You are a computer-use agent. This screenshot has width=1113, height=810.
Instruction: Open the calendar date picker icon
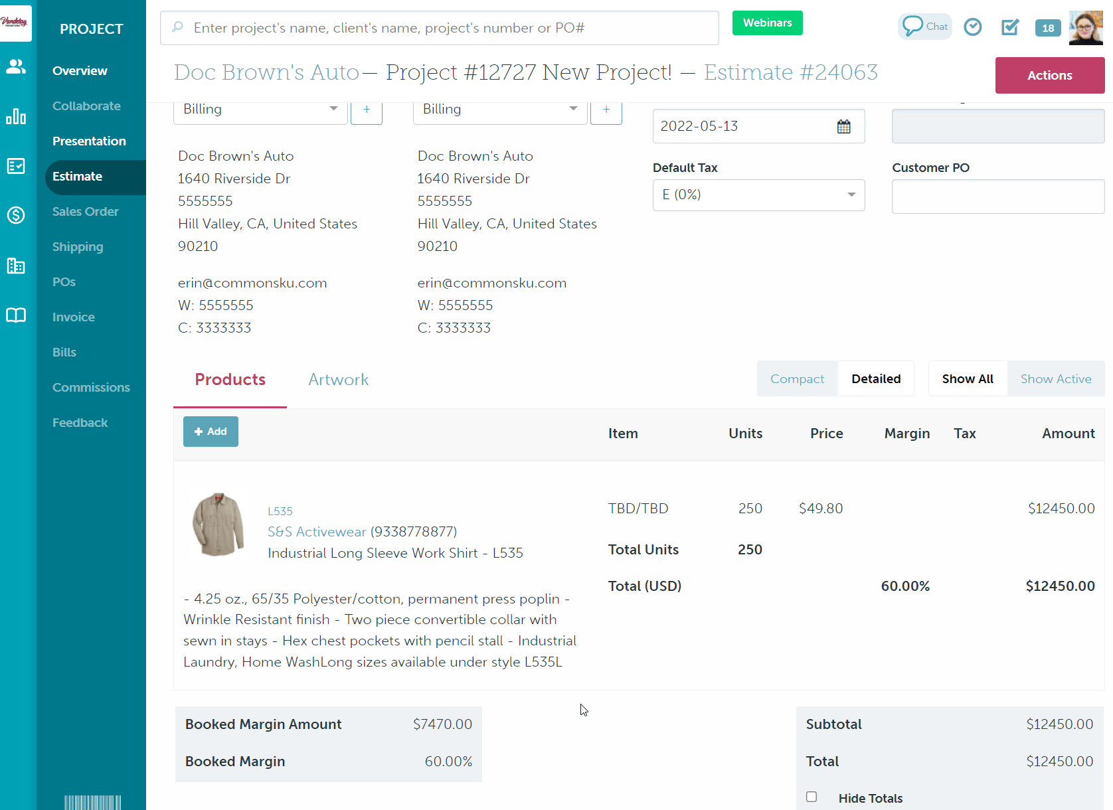(843, 127)
